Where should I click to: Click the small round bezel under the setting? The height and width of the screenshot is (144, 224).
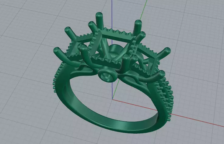click(x=107, y=75)
